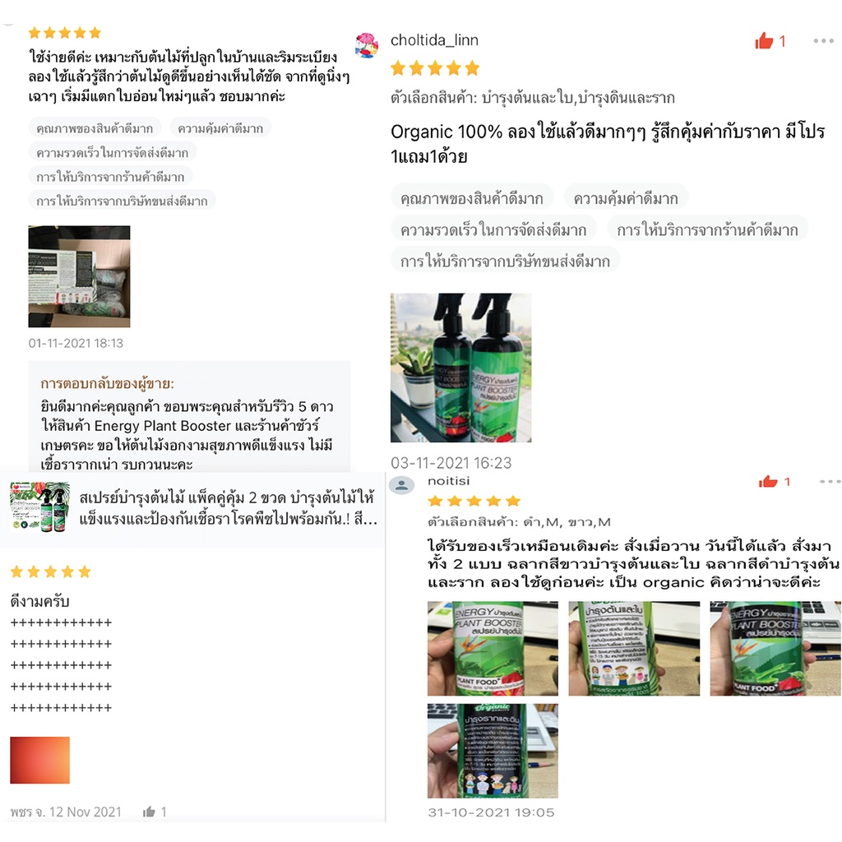Image resolution: width=842 pixels, height=842 pixels.
Task: Like choltida_linn's review with thumbs-up icon
Action: pos(764,41)
